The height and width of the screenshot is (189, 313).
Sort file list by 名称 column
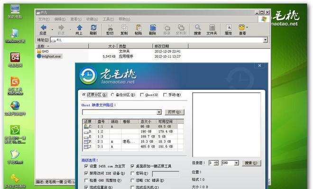click(62, 46)
